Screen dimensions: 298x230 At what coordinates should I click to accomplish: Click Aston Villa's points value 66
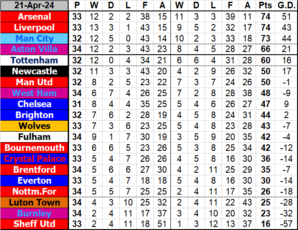[x=264, y=49]
